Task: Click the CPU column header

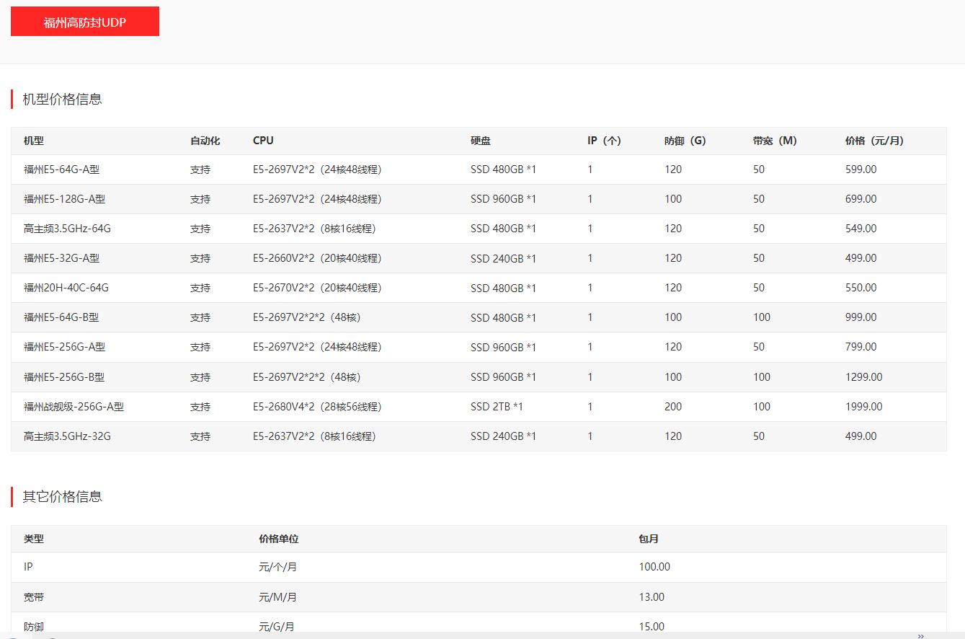Action: (263, 141)
